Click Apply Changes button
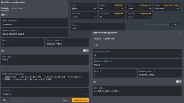 (x=80, y=100)
